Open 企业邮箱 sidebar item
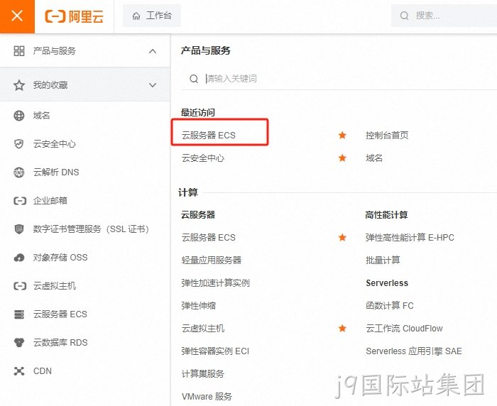Viewport: 497px width, 406px height. (50, 200)
